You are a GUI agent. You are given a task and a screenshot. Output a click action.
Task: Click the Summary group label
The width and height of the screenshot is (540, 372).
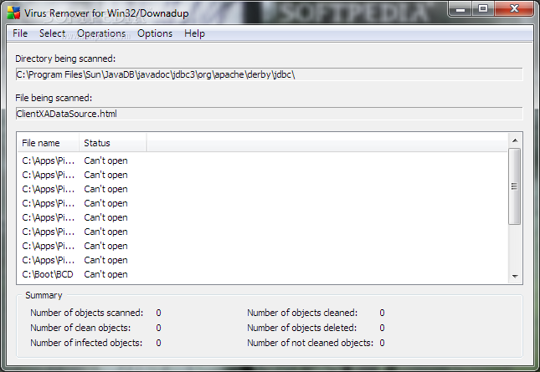coord(44,295)
